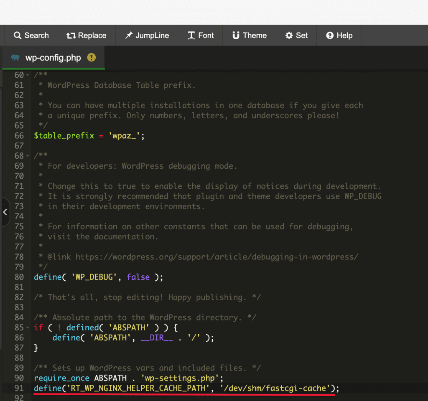
Task: Click the Help question mark icon
Action: 330,36
